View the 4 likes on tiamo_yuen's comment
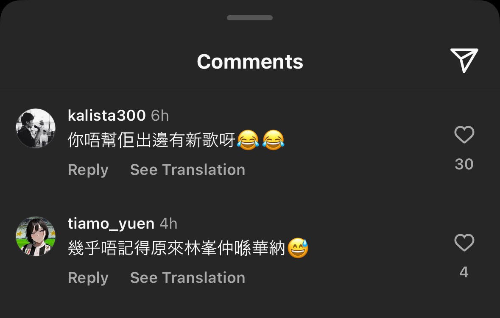The height and width of the screenshot is (318, 500). (464, 272)
